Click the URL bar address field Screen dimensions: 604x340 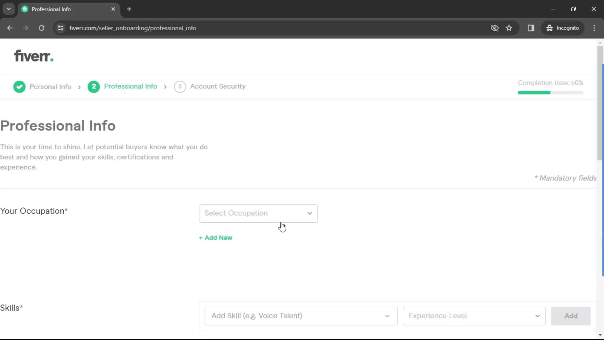pos(133,28)
